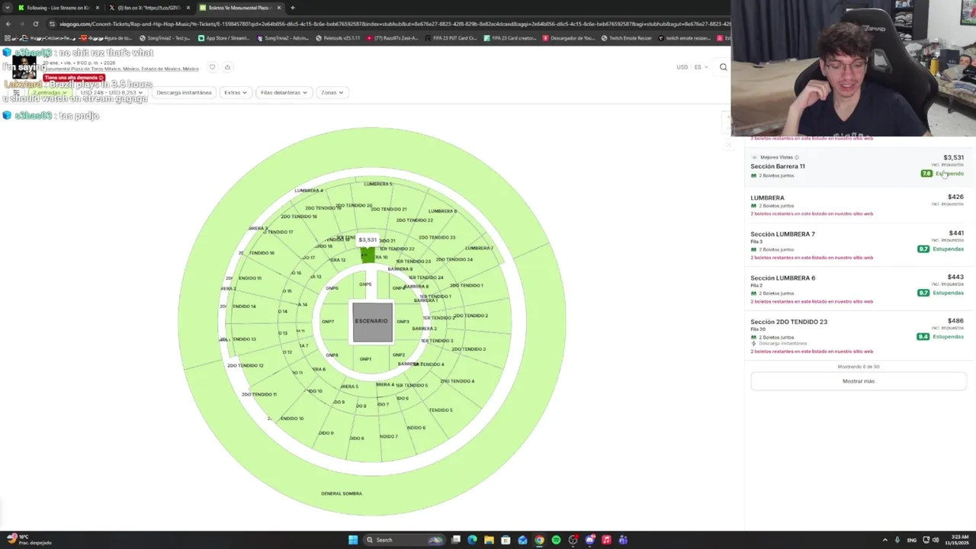
Task: Click the Mostrar más button
Action: 859,381
